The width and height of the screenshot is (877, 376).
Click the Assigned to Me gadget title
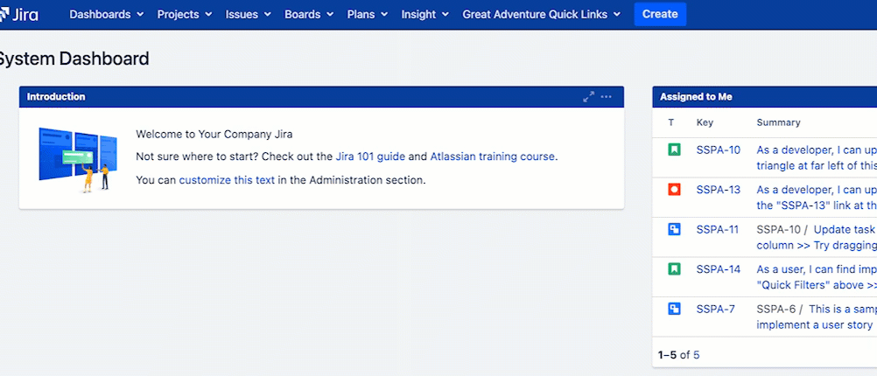point(696,97)
